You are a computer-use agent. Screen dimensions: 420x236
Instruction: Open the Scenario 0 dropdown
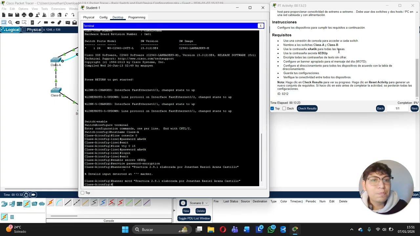(x=199, y=203)
